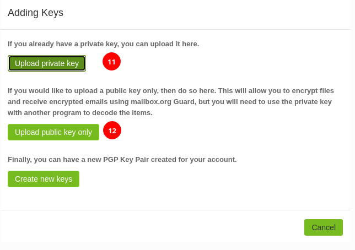The height and width of the screenshot is (250, 355).
Task: Click 'created for your account' text
Action: pos(193,160)
